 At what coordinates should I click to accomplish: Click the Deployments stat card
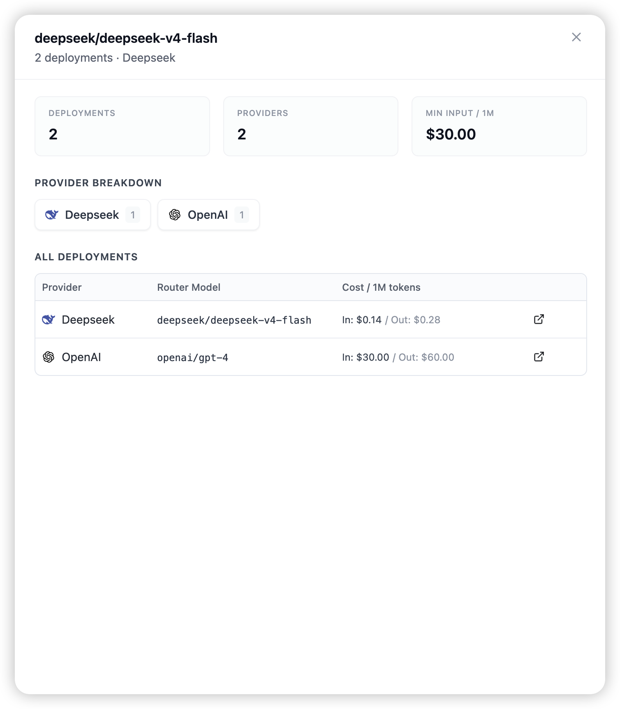pyautogui.click(x=122, y=126)
